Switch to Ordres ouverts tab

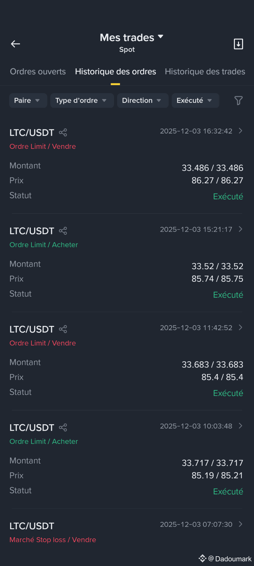point(38,72)
